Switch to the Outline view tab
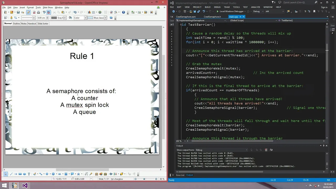This screenshot has width=336, height=189. (x=16, y=24)
